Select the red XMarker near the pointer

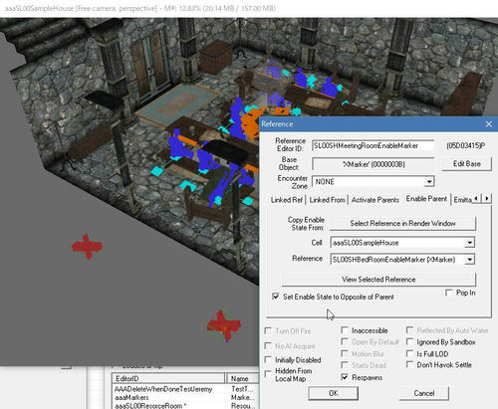click(x=223, y=325)
